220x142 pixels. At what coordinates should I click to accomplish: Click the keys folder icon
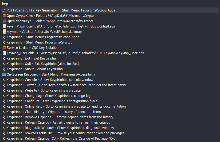point(4,26)
